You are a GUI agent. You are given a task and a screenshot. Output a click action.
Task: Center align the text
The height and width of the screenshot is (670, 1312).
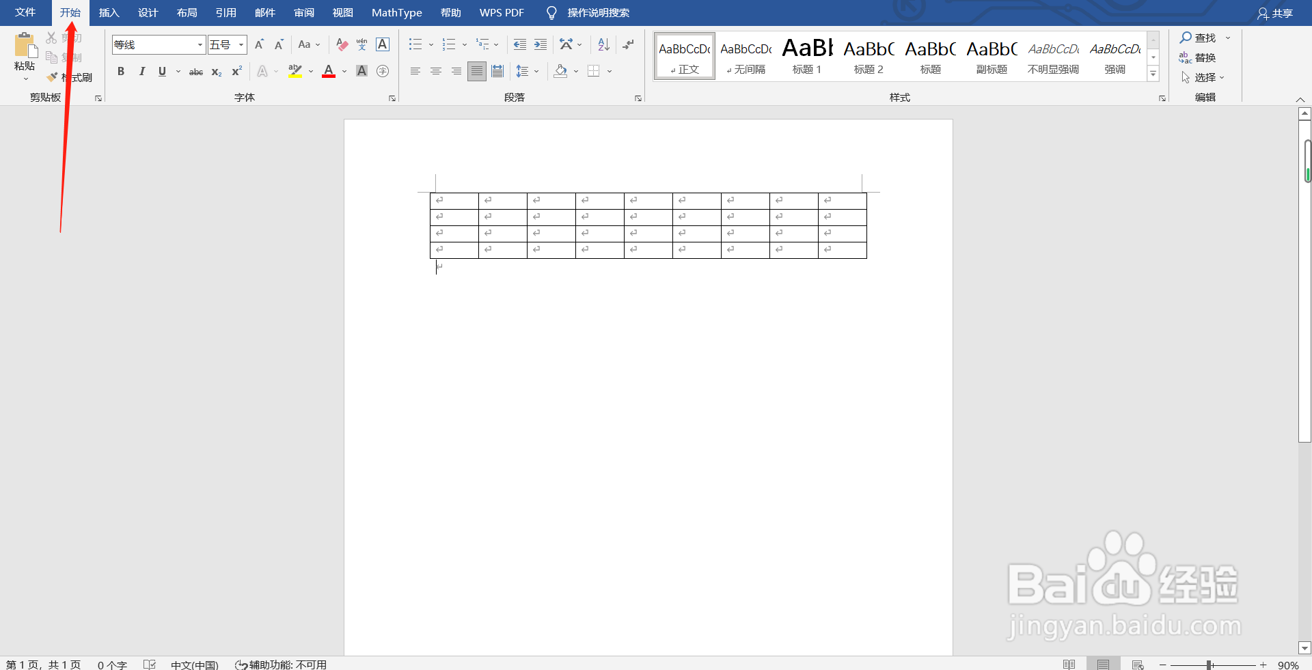click(435, 71)
